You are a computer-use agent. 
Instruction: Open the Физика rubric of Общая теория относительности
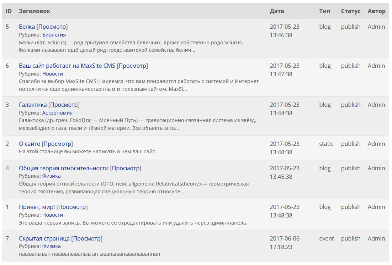point(52,176)
